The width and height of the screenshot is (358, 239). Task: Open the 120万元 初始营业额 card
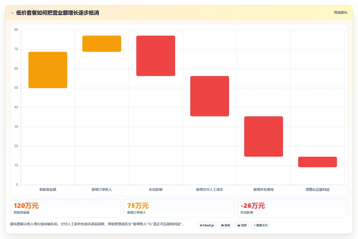point(66,208)
